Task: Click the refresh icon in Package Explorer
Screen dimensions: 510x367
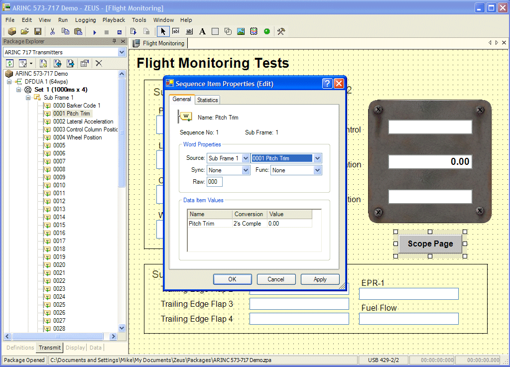Action: click(10, 63)
